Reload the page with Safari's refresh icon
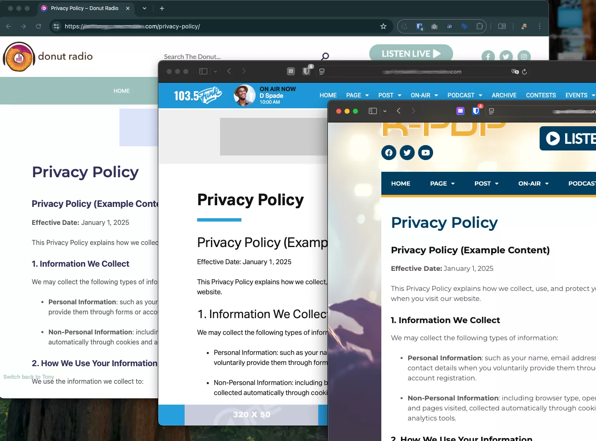The image size is (596, 441). click(x=525, y=71)
